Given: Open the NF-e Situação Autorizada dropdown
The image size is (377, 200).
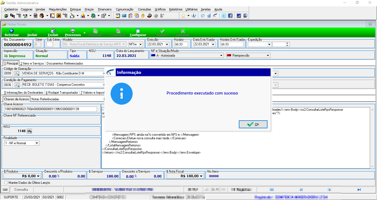Looking at the screenshot, I should coord(221,55).
